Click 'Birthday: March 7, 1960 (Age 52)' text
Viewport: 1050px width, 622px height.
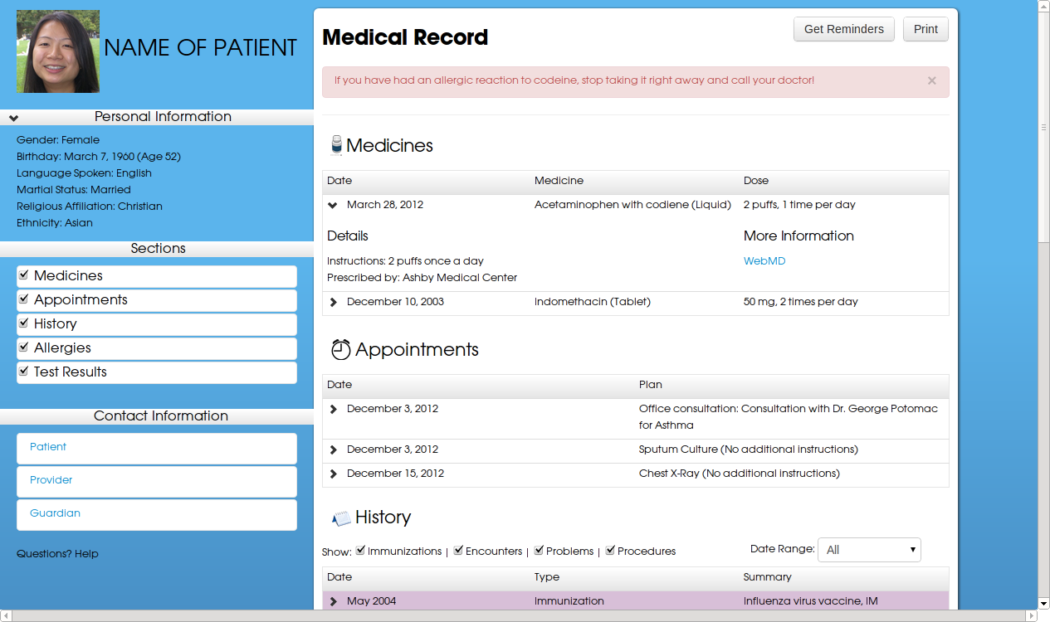point(99,157)
